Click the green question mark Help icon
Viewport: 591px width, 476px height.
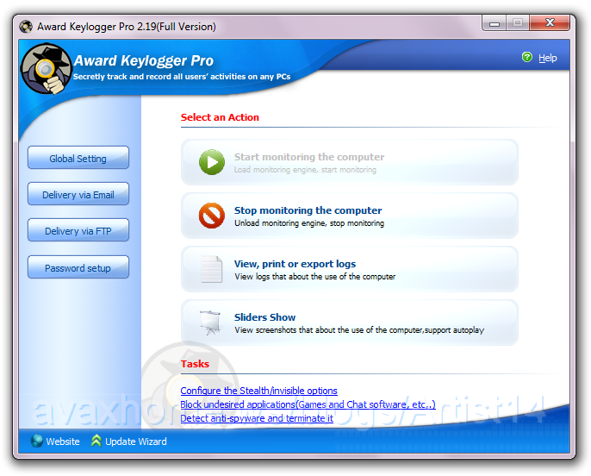pos(527,57)
